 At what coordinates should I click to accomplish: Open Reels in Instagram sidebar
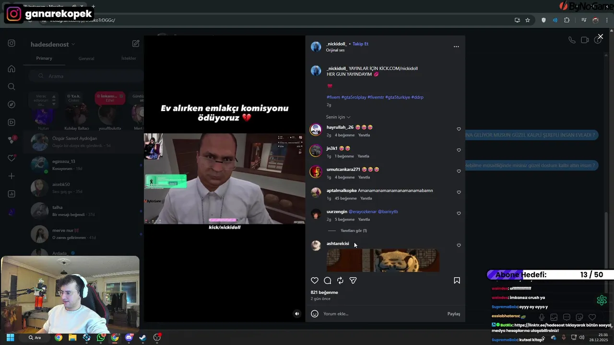click(x=12, y=122)
